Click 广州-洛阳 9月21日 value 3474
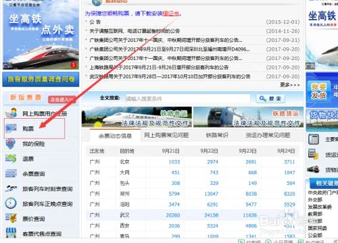This screenshot has height=243, width=338. click(x=174, y=205)
